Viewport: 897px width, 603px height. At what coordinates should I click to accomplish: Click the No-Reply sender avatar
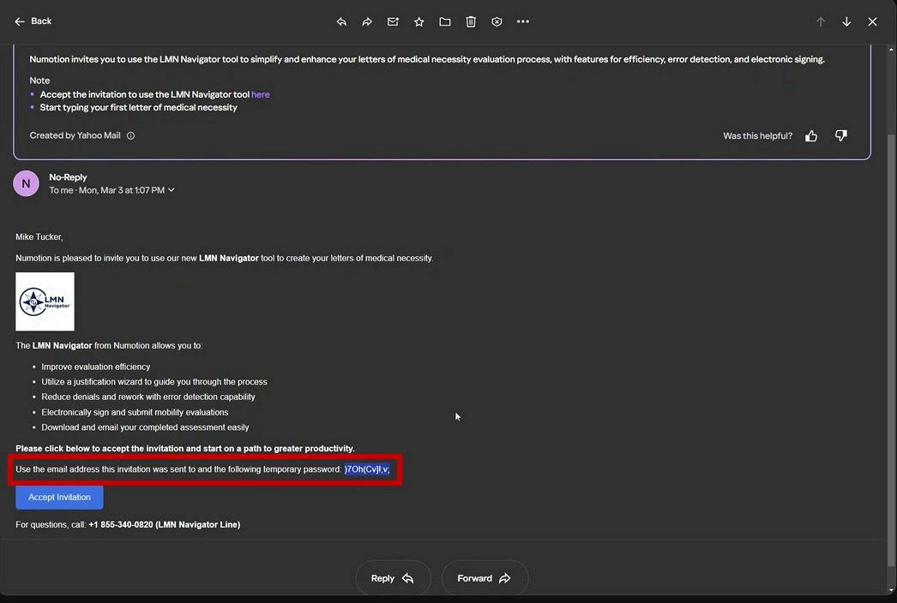[26, 183]
